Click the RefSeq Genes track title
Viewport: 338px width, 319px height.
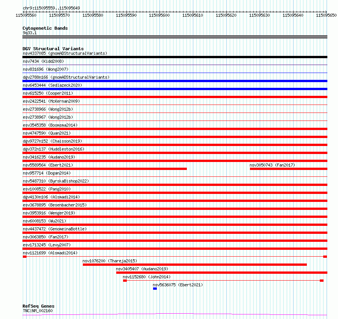38,306
